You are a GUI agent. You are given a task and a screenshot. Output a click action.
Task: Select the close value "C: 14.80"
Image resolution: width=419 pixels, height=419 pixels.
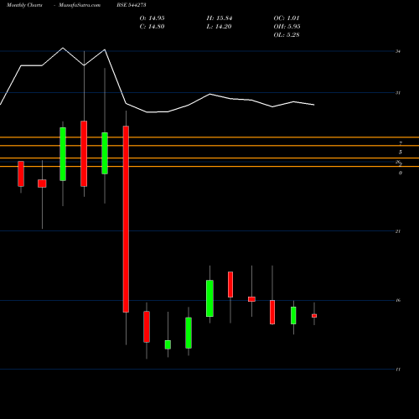152,27
